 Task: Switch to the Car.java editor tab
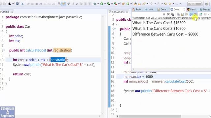pos(5,12)
